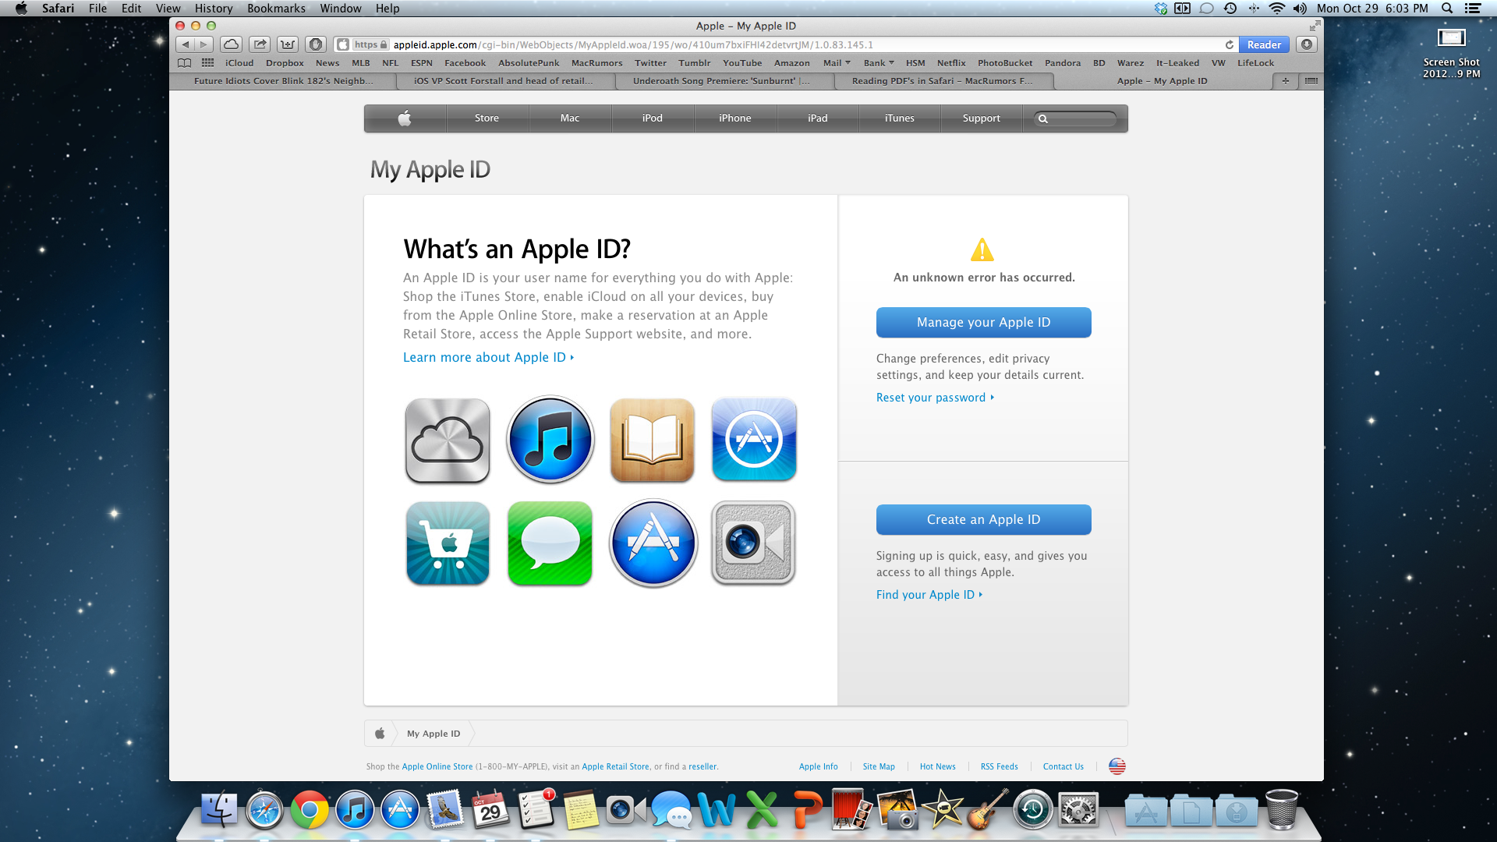
Task: Click the Reader button in address bar
Action: [x=1263, y=44]
